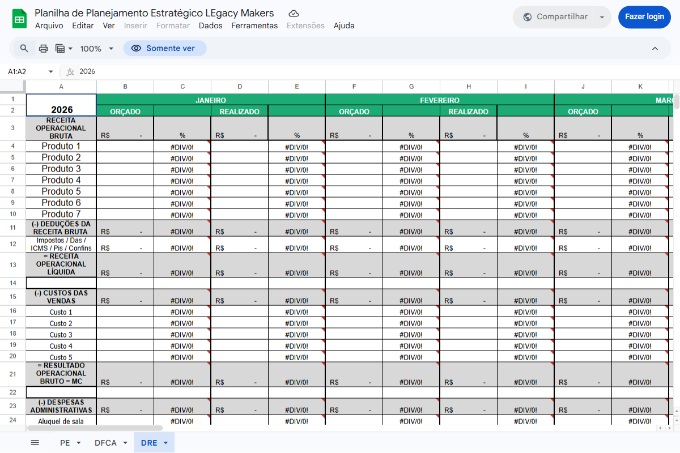Screen dimensions: 680x453
Task: Open the DRE sheet tab dropdown arrow
Action: 165,443
